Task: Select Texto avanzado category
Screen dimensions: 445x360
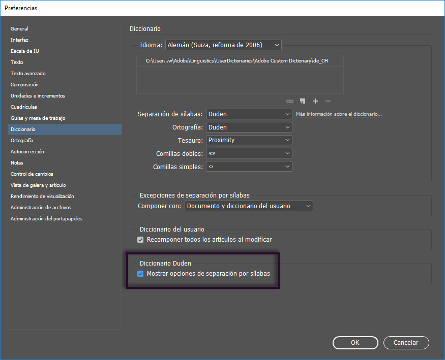Action: pyautogui.click(x=65, y=73)
